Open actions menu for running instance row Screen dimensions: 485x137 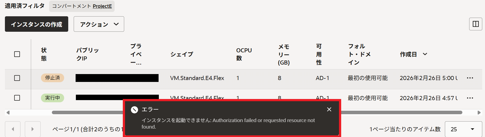pyautogui.click(x=470, y=98)
